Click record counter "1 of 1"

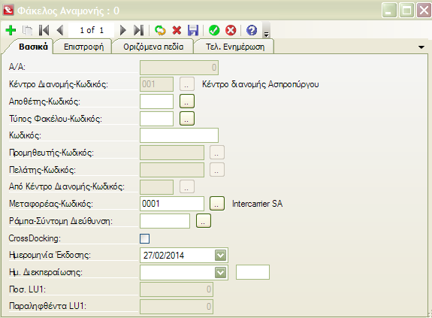(92, 30)
